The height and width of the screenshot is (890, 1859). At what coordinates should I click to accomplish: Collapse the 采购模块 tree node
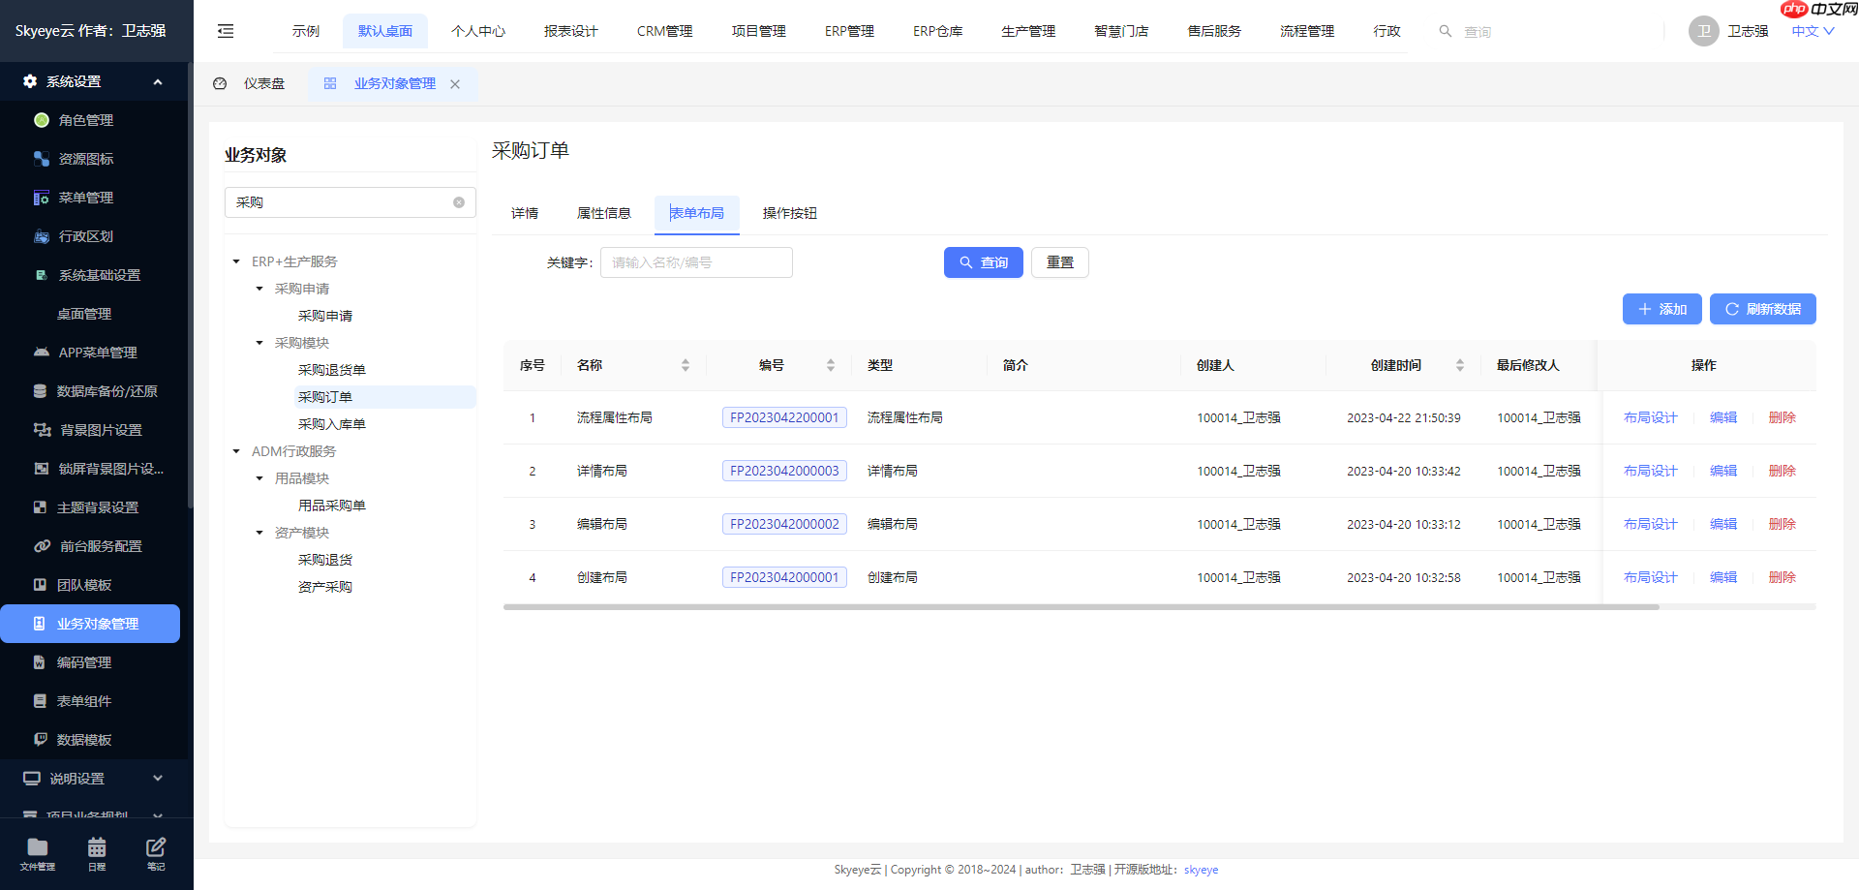click(259, 343)
